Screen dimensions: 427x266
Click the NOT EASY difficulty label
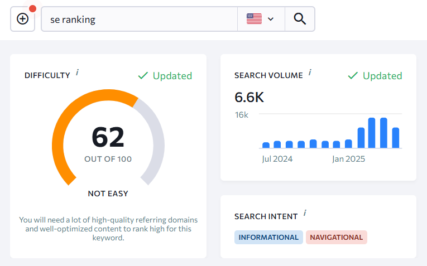coord(108,194)
